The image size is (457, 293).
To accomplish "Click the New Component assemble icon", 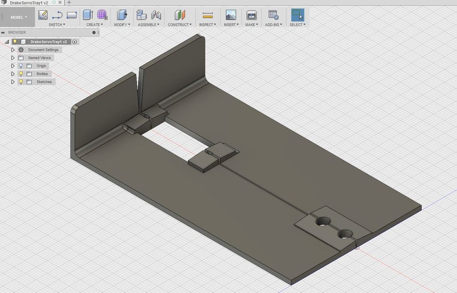I will point(141,15).
